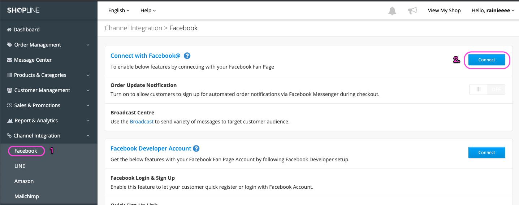The width and height of the screenshot is (519, 205).
Task: Click the Facebook Developer Account heading link
Action: click(x=151, y=148)
